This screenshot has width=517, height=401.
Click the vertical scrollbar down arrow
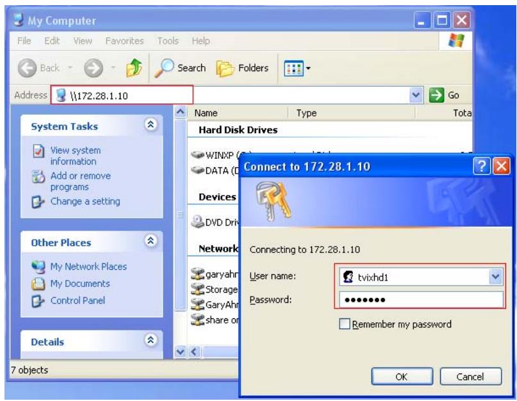[181, 352]
